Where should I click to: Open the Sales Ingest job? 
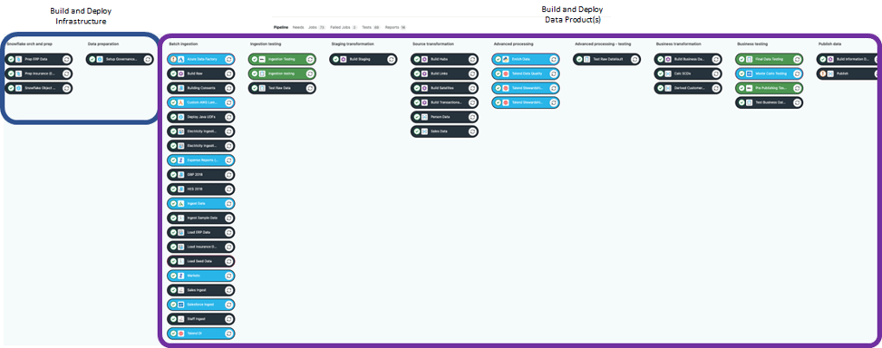click(x=201, y=290)
